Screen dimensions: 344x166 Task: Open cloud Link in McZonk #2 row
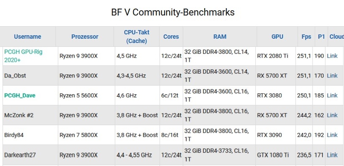pyautogui.click(x=332, y=115)
